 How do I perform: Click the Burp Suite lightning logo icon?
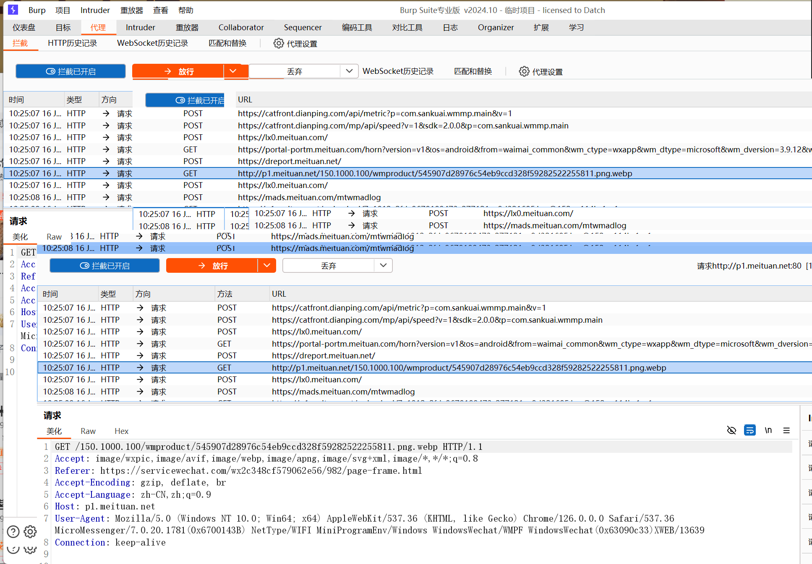tap(13, 10)
